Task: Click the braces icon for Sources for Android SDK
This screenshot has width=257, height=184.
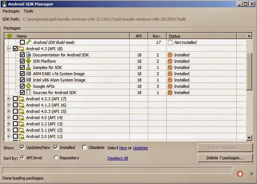Action: click(x=28, y=93)
